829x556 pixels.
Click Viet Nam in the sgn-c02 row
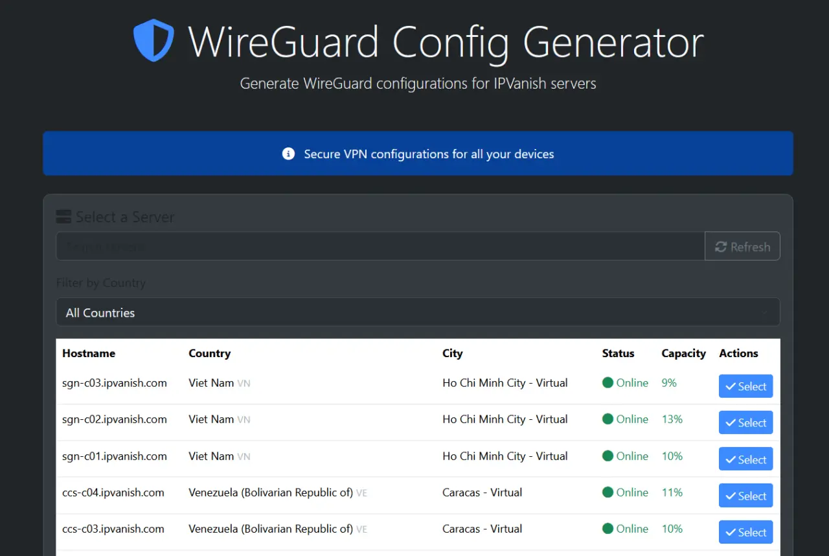(211, 419)
